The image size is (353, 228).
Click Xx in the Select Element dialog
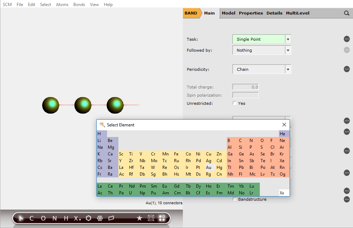[x=282, y=193]
